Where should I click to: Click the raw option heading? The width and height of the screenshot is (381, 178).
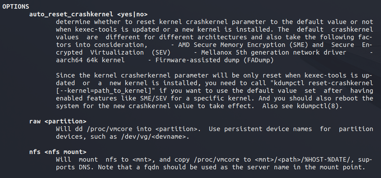point(35,121)
